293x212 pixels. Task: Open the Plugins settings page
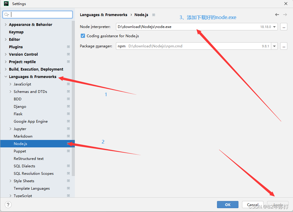(16, 47)
